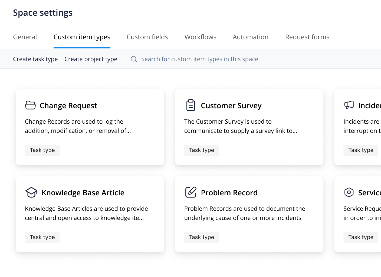Open the Custom fields tab

click(x=147, y=37)
